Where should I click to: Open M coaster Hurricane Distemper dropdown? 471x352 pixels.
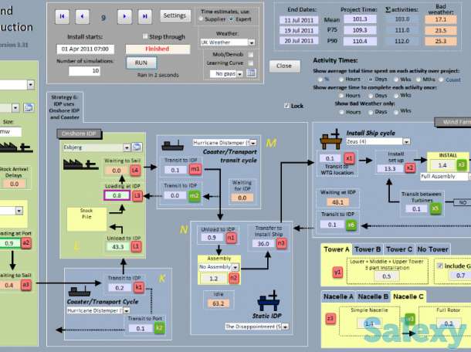coord(253,143)
